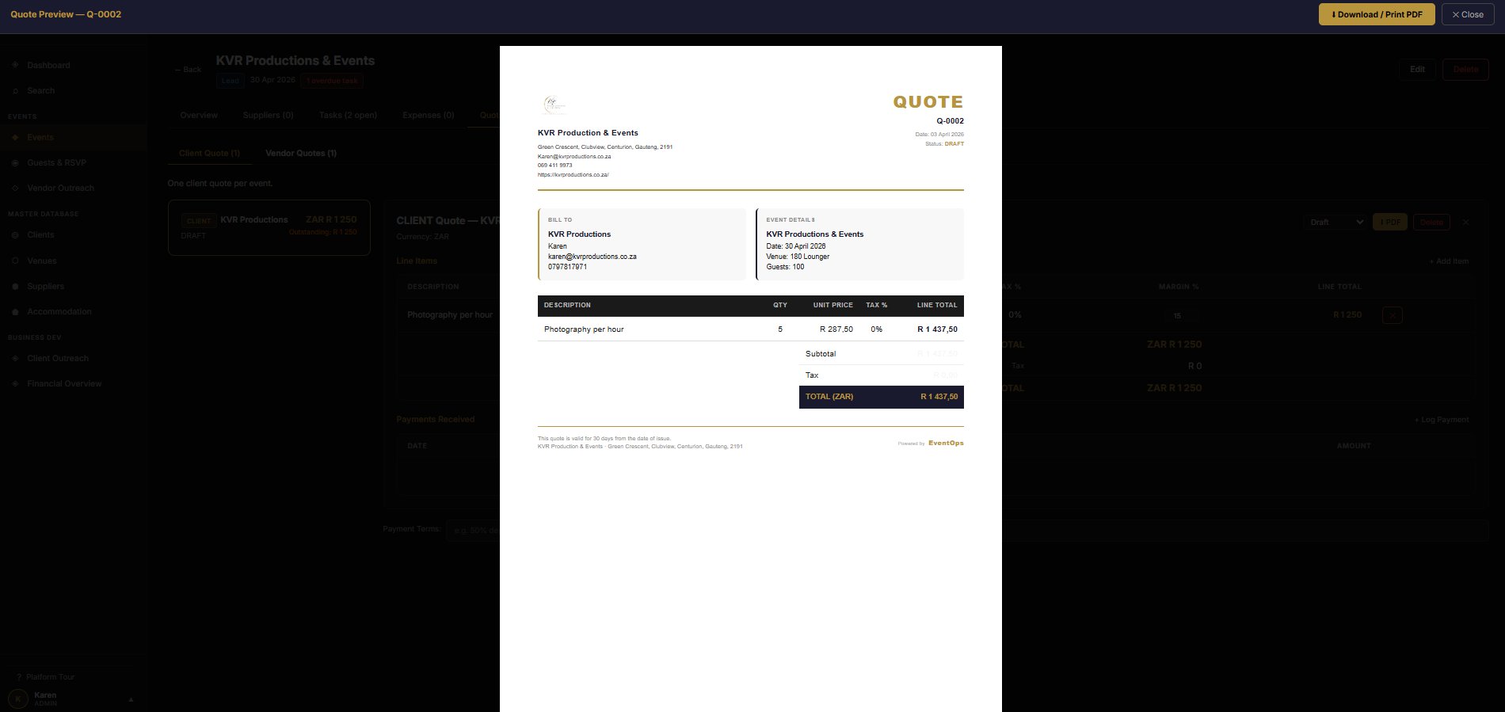Click the quote Delete button beside PDF
Image resolution: width=1505 pixels, height=712 pixels.
click(x=1431, y=223)
